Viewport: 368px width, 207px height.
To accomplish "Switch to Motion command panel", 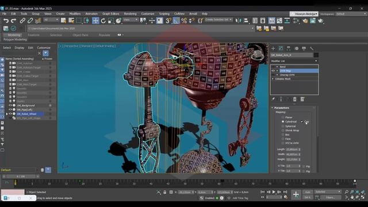I will click(x=297, y=48).
